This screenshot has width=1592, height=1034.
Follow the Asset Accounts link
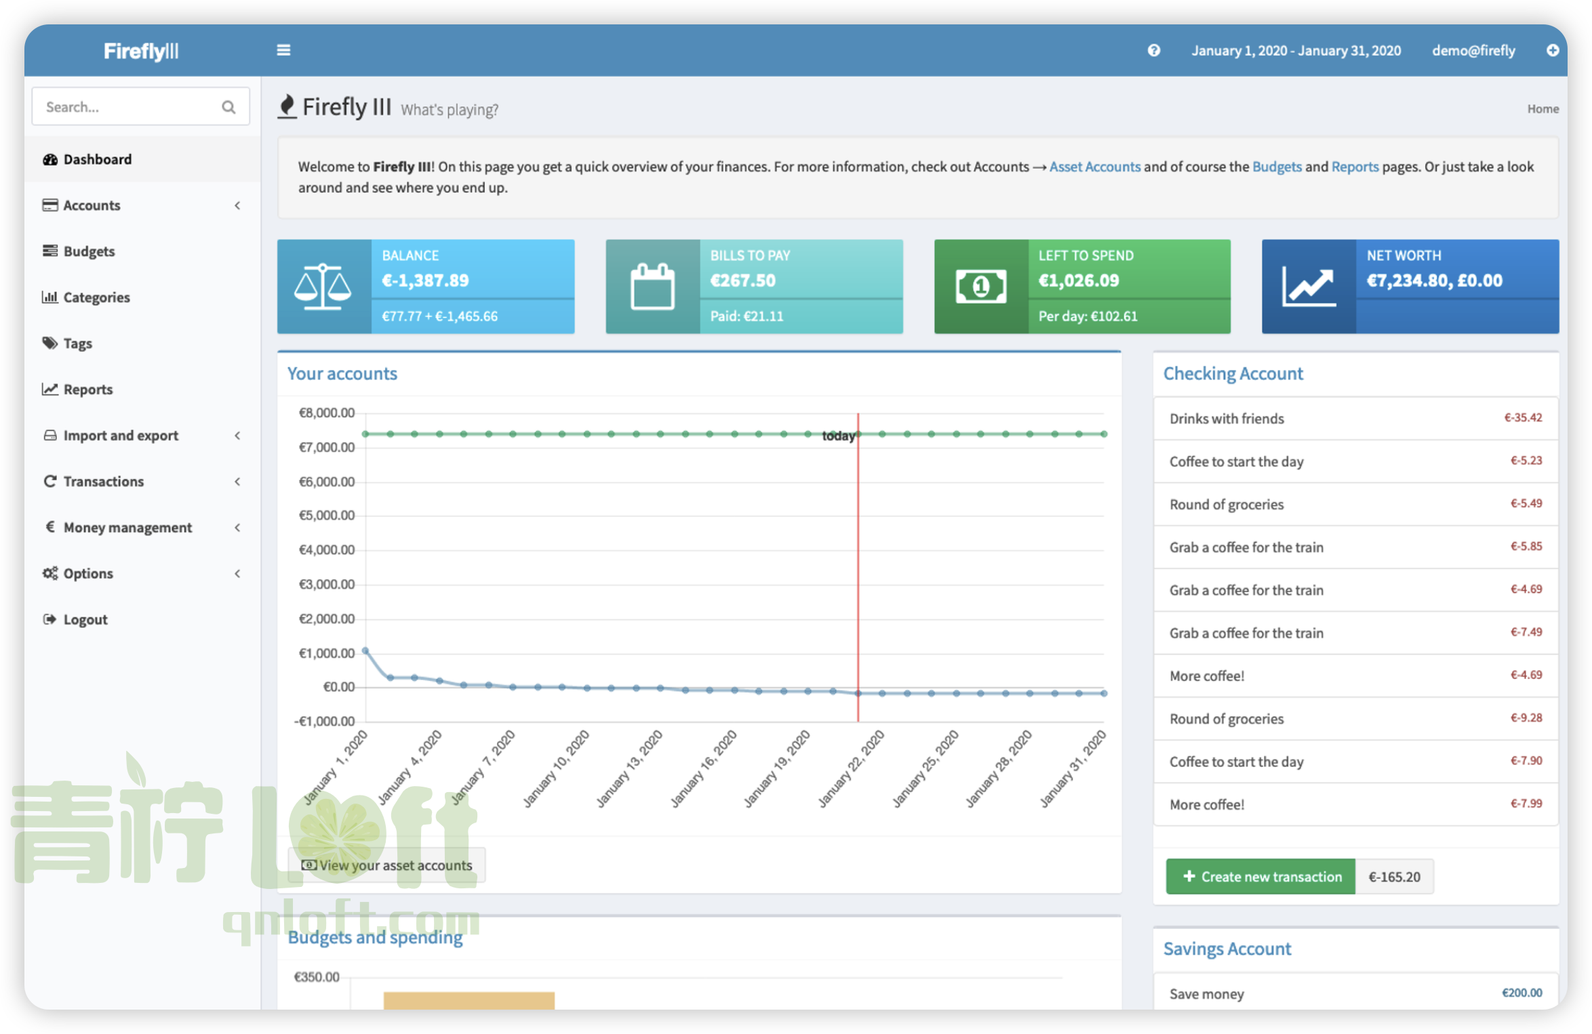[1094, 167]
